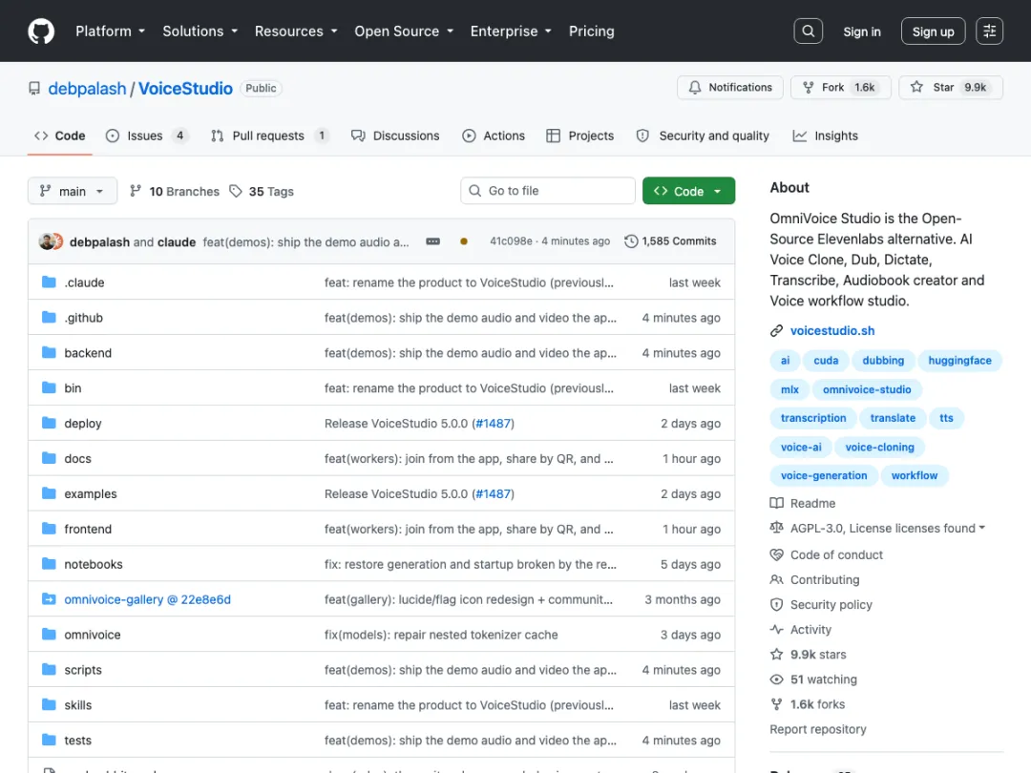This screenshot has height=773, width=1031.
Task: Click the Security policy shield icon
Action: coord(776,604)
